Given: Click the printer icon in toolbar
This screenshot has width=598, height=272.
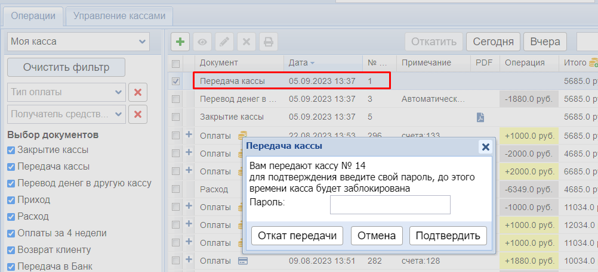Looking at the screenshot, I should (268, 42).
